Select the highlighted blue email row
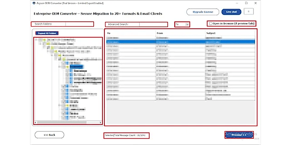 click(181, 42)
